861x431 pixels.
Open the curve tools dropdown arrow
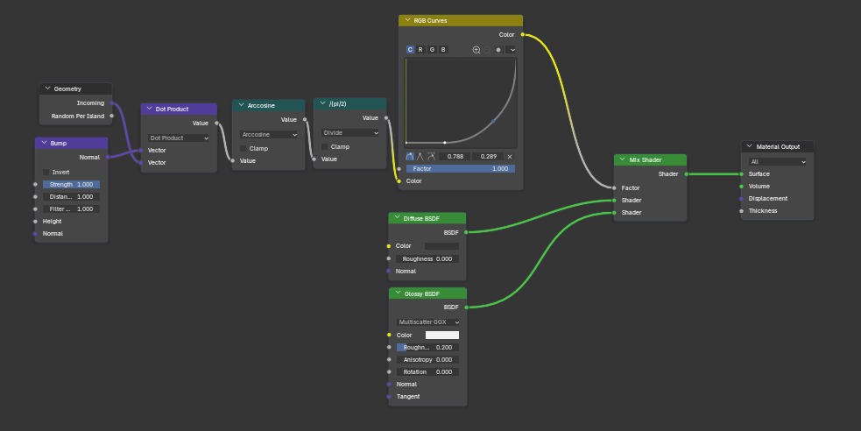click(512, 50)
